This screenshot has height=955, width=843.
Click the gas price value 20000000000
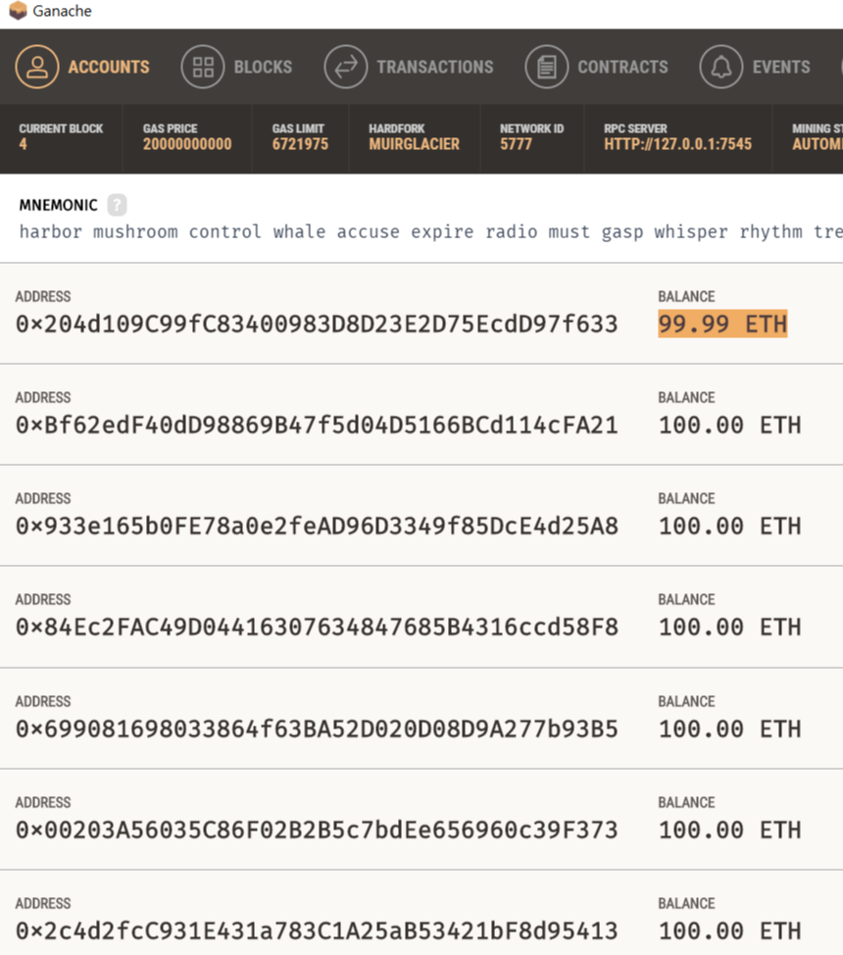pyautogui.click(x=187, y=144)
